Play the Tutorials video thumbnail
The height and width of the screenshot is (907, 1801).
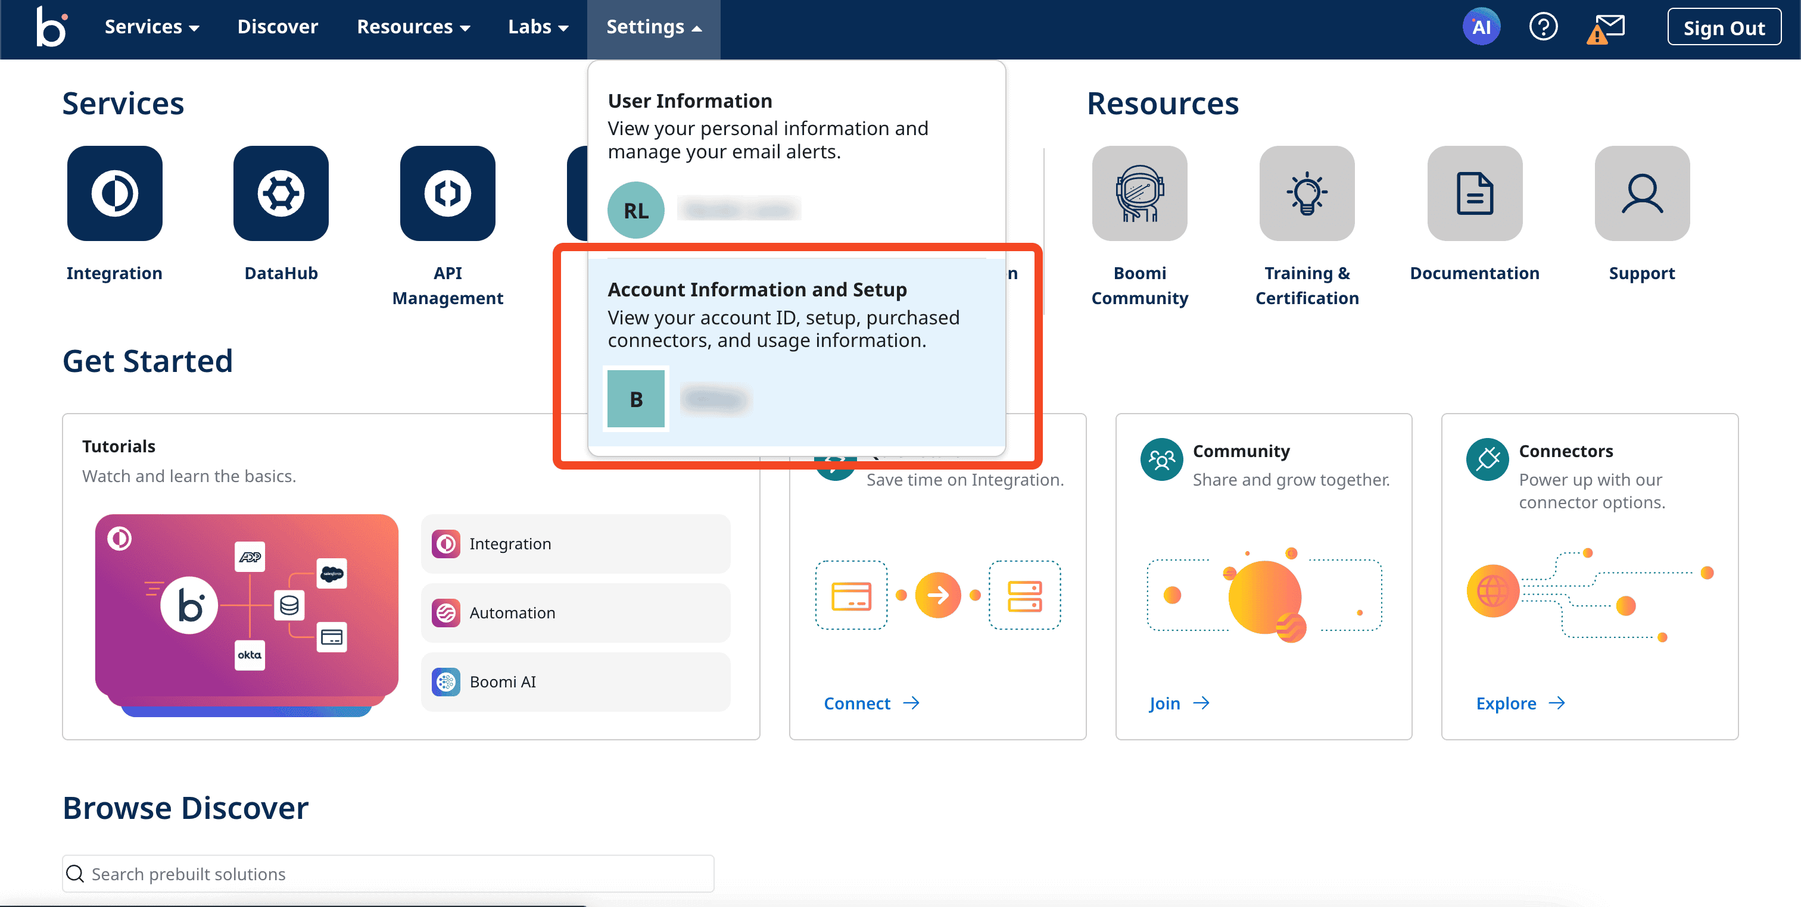(x=247, y=606)
